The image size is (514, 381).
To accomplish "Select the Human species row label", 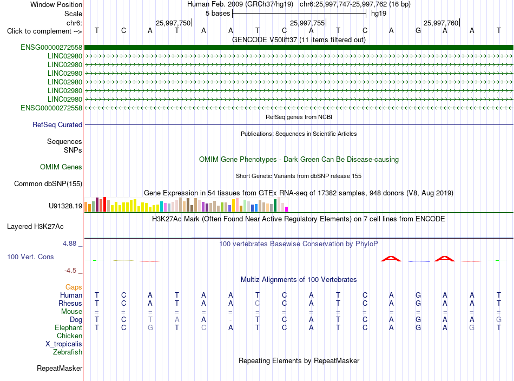I will pos(71,295).
